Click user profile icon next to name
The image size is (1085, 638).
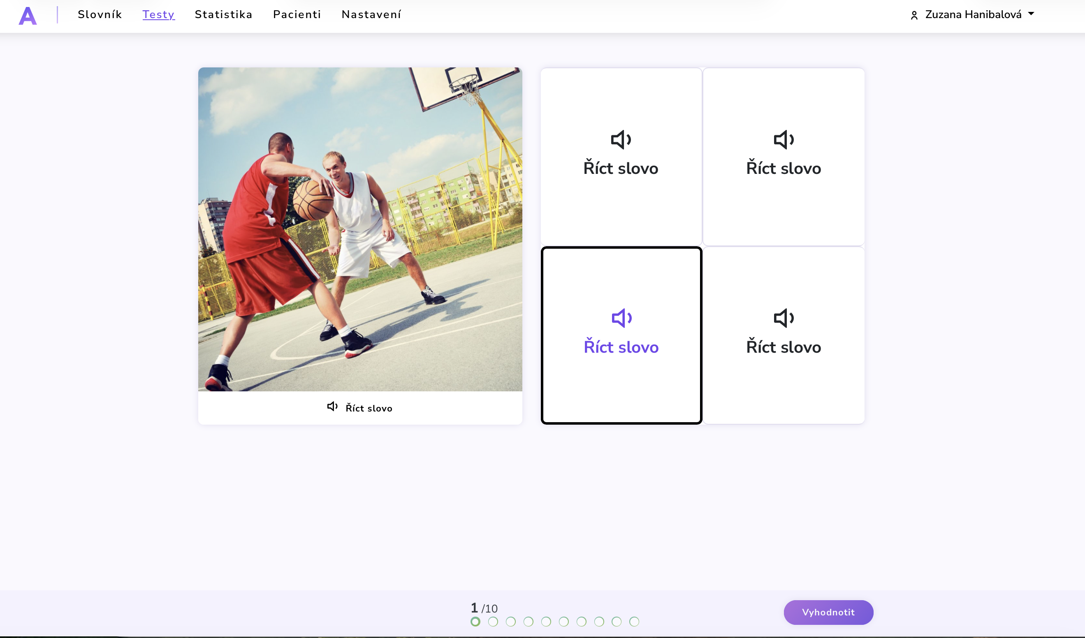click(914, 16)
